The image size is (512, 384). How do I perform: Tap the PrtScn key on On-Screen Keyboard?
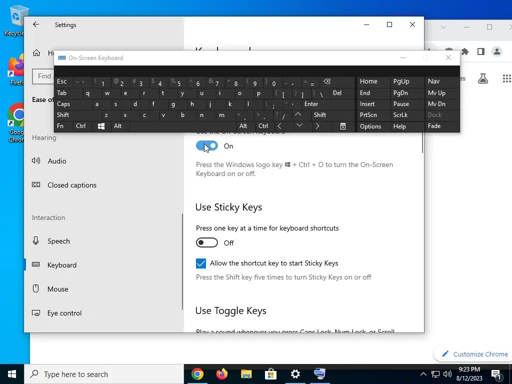(x=373, y=115)
